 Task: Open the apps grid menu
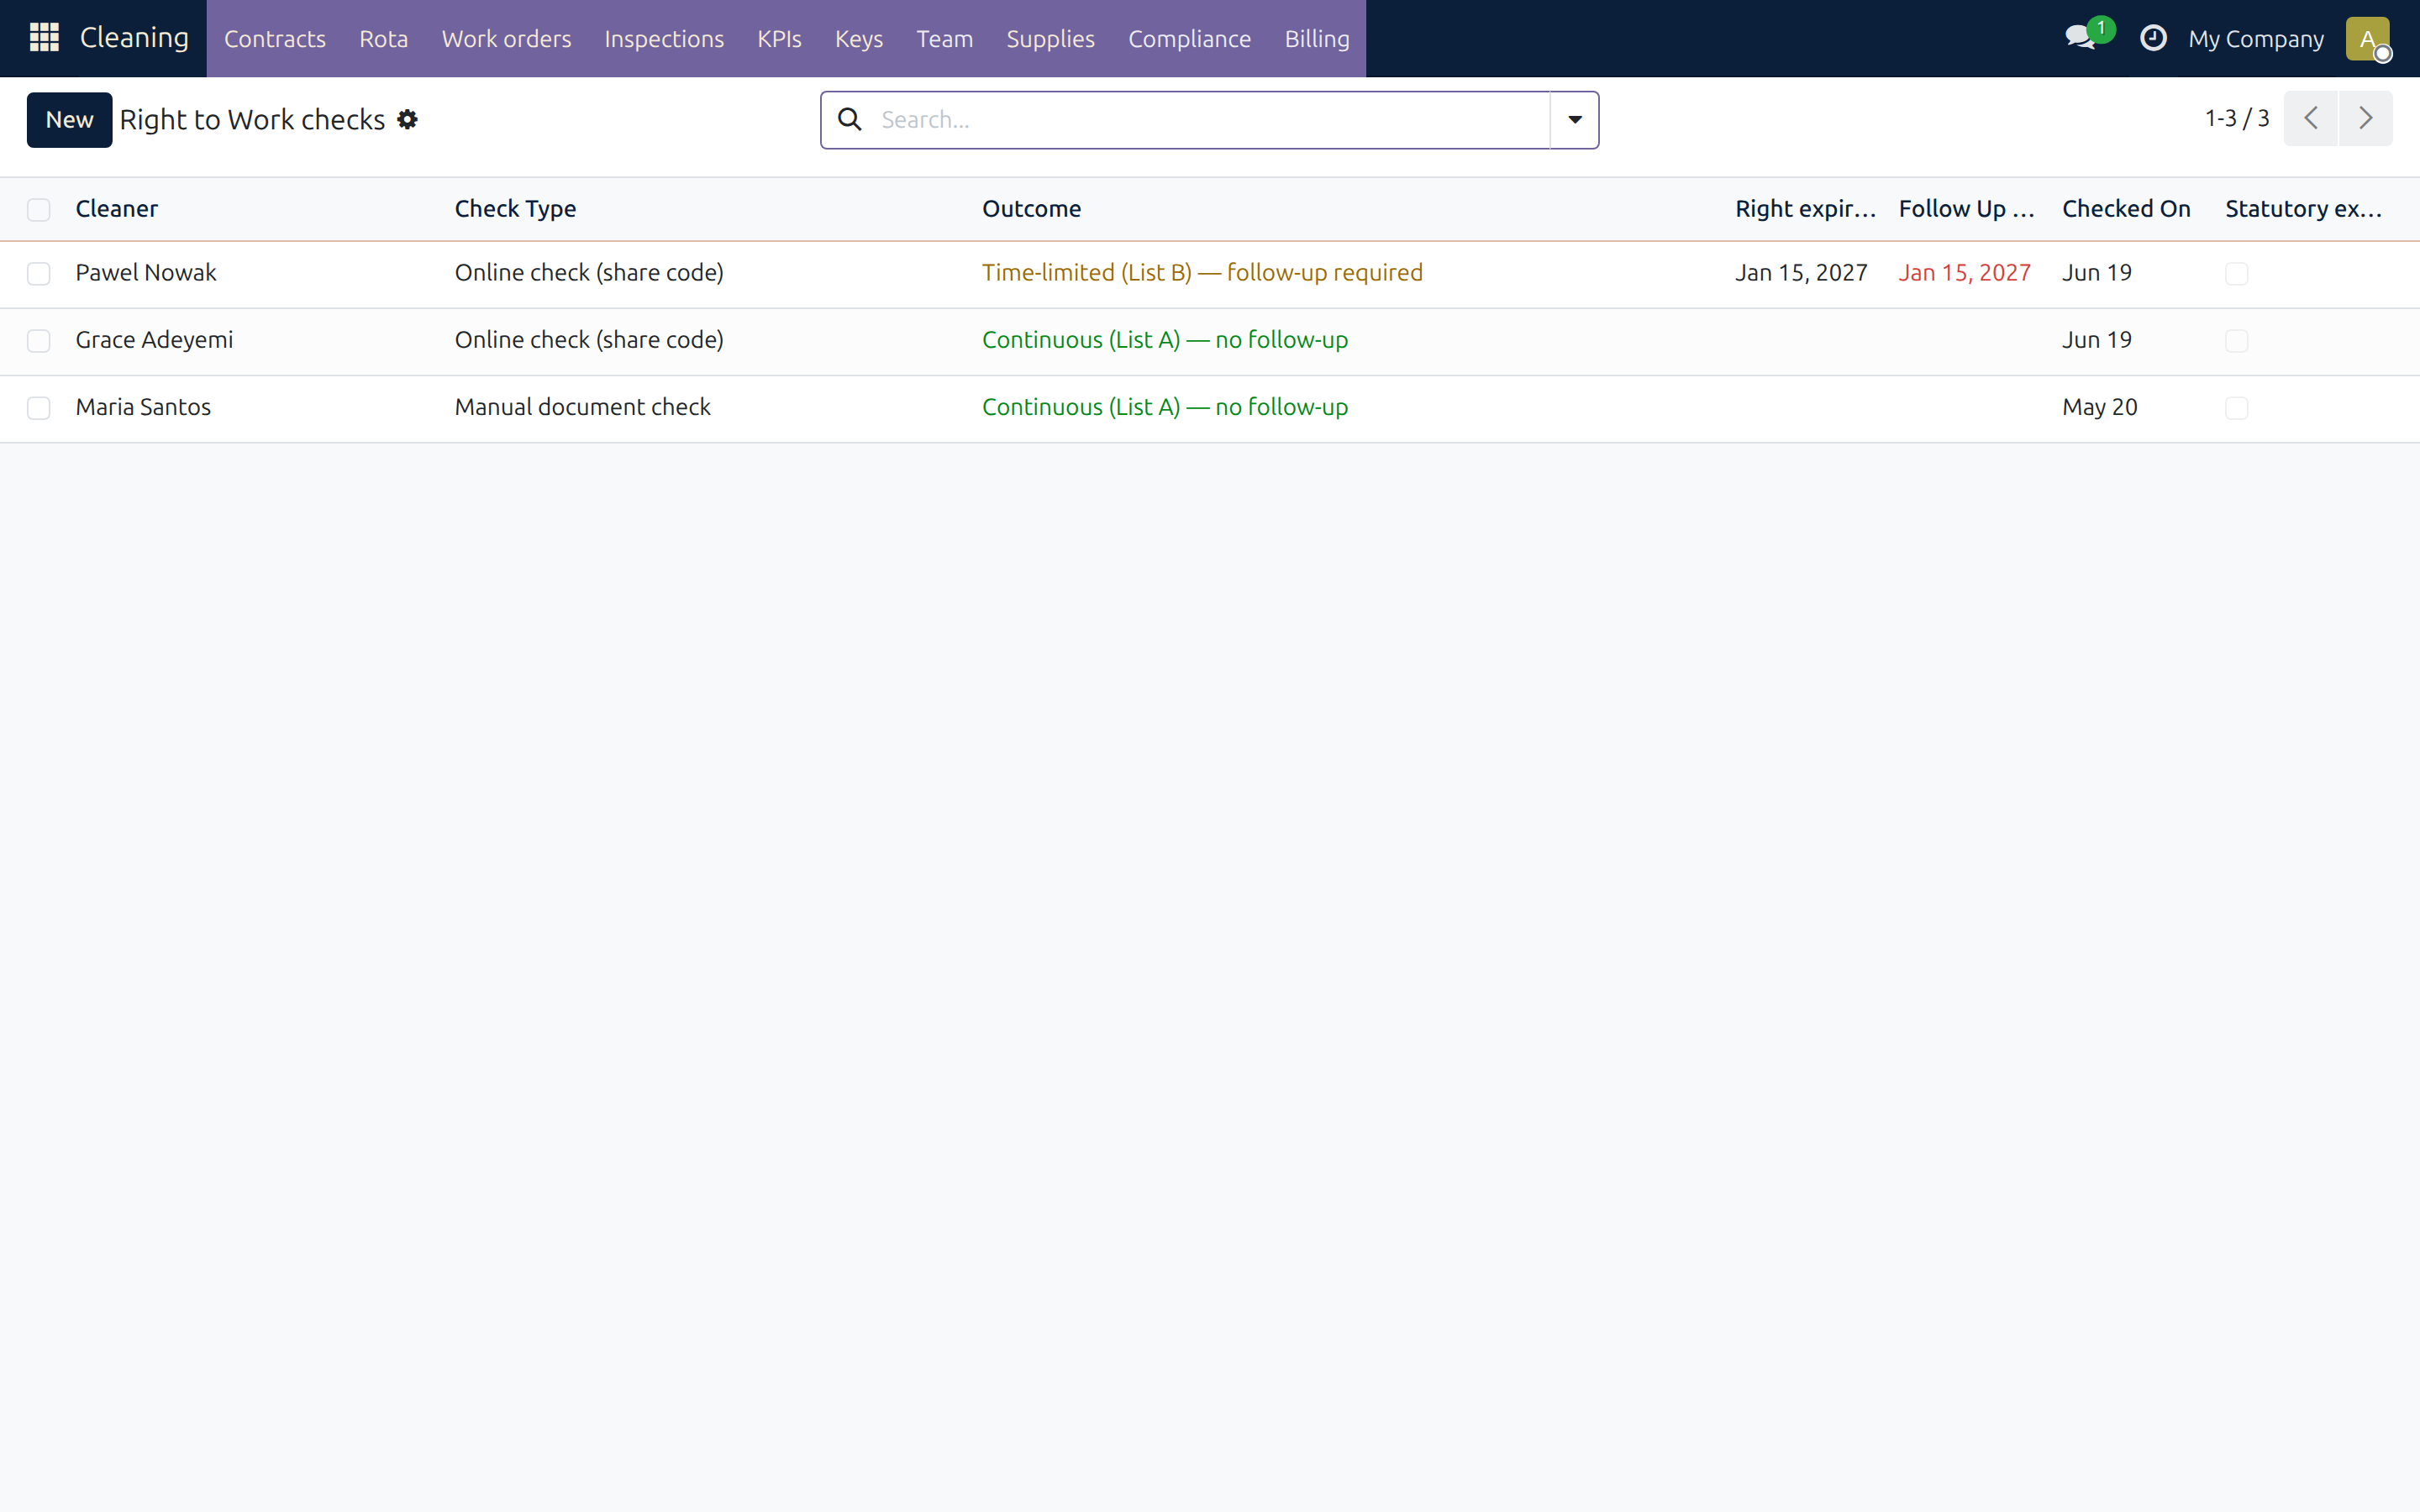click(44, 38)
